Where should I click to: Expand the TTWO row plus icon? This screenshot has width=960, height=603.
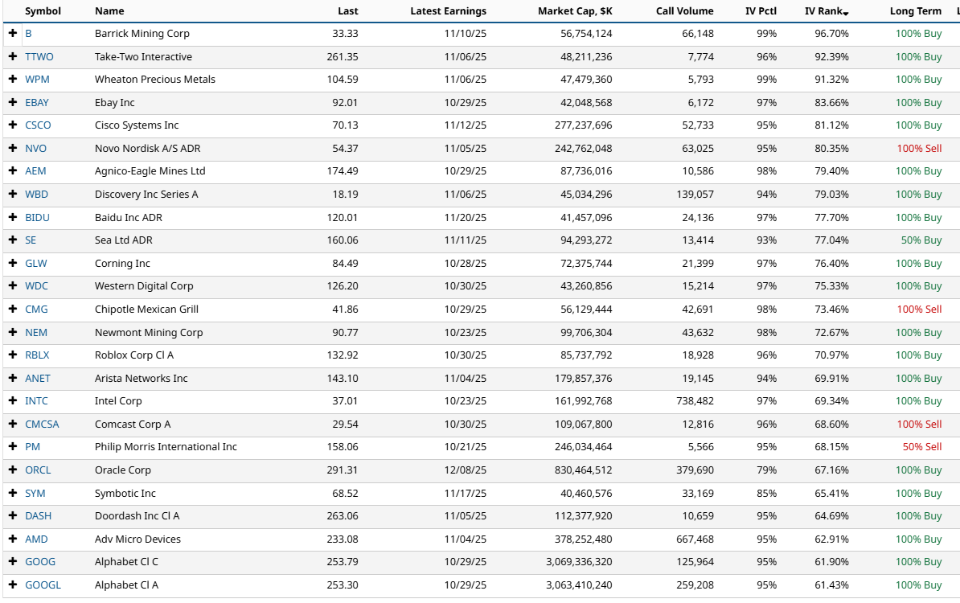[13, 57]
